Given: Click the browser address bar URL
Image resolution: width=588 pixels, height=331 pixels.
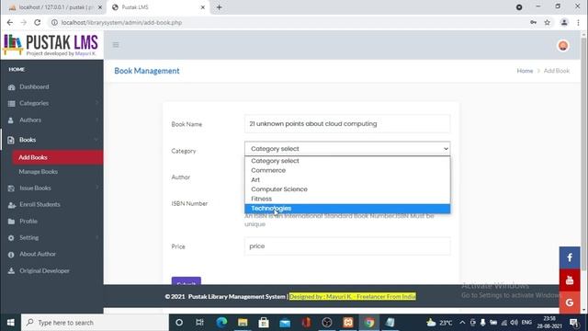Looking at the screenshot, I should (121, 22).
